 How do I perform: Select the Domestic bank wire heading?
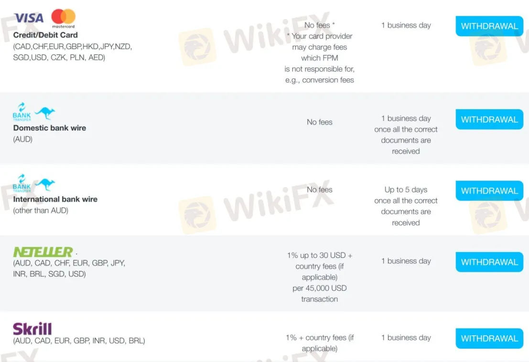50,128
